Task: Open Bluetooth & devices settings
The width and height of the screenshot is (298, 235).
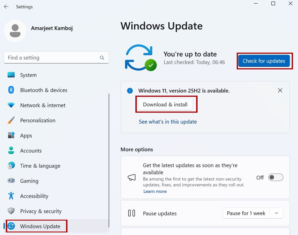Action: [11, 90]
